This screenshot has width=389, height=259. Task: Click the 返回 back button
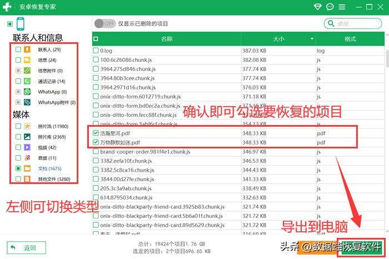coord(26,248)
